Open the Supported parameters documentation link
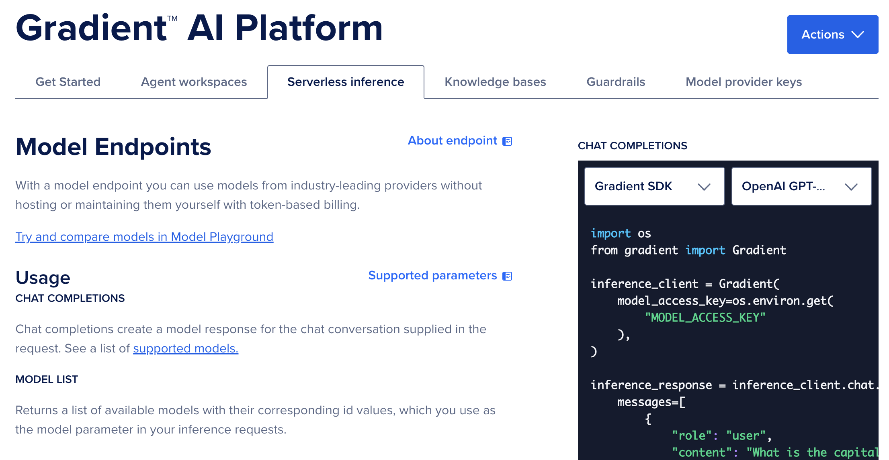This screenshot has width=889, height=460. [x=433, y=275]
